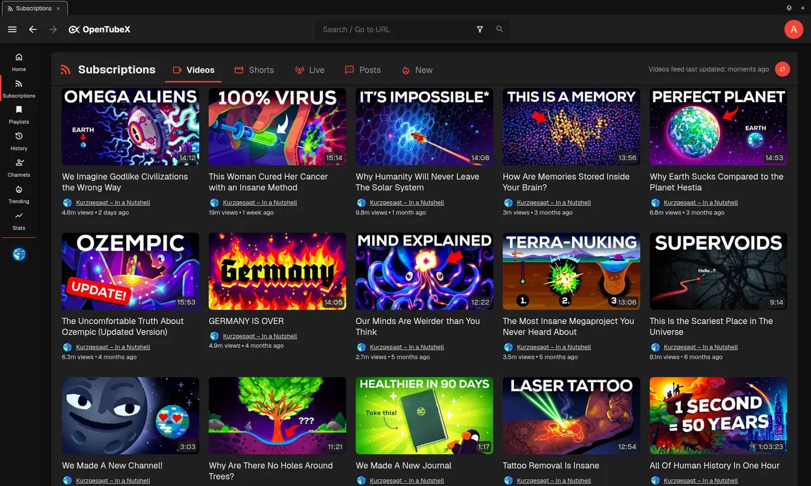Open the "We Made A New Journal" title
811x486 pixels.
pos(404,466)
